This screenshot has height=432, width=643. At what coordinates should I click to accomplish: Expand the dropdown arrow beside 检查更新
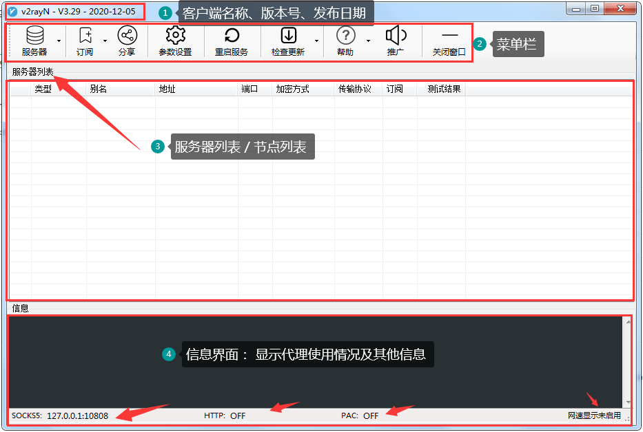pyautogui.click(x=316, y=41)
